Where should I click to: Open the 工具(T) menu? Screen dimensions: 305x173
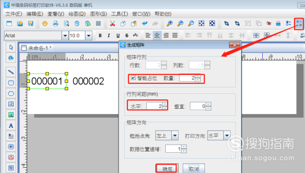tap(119, 14)
